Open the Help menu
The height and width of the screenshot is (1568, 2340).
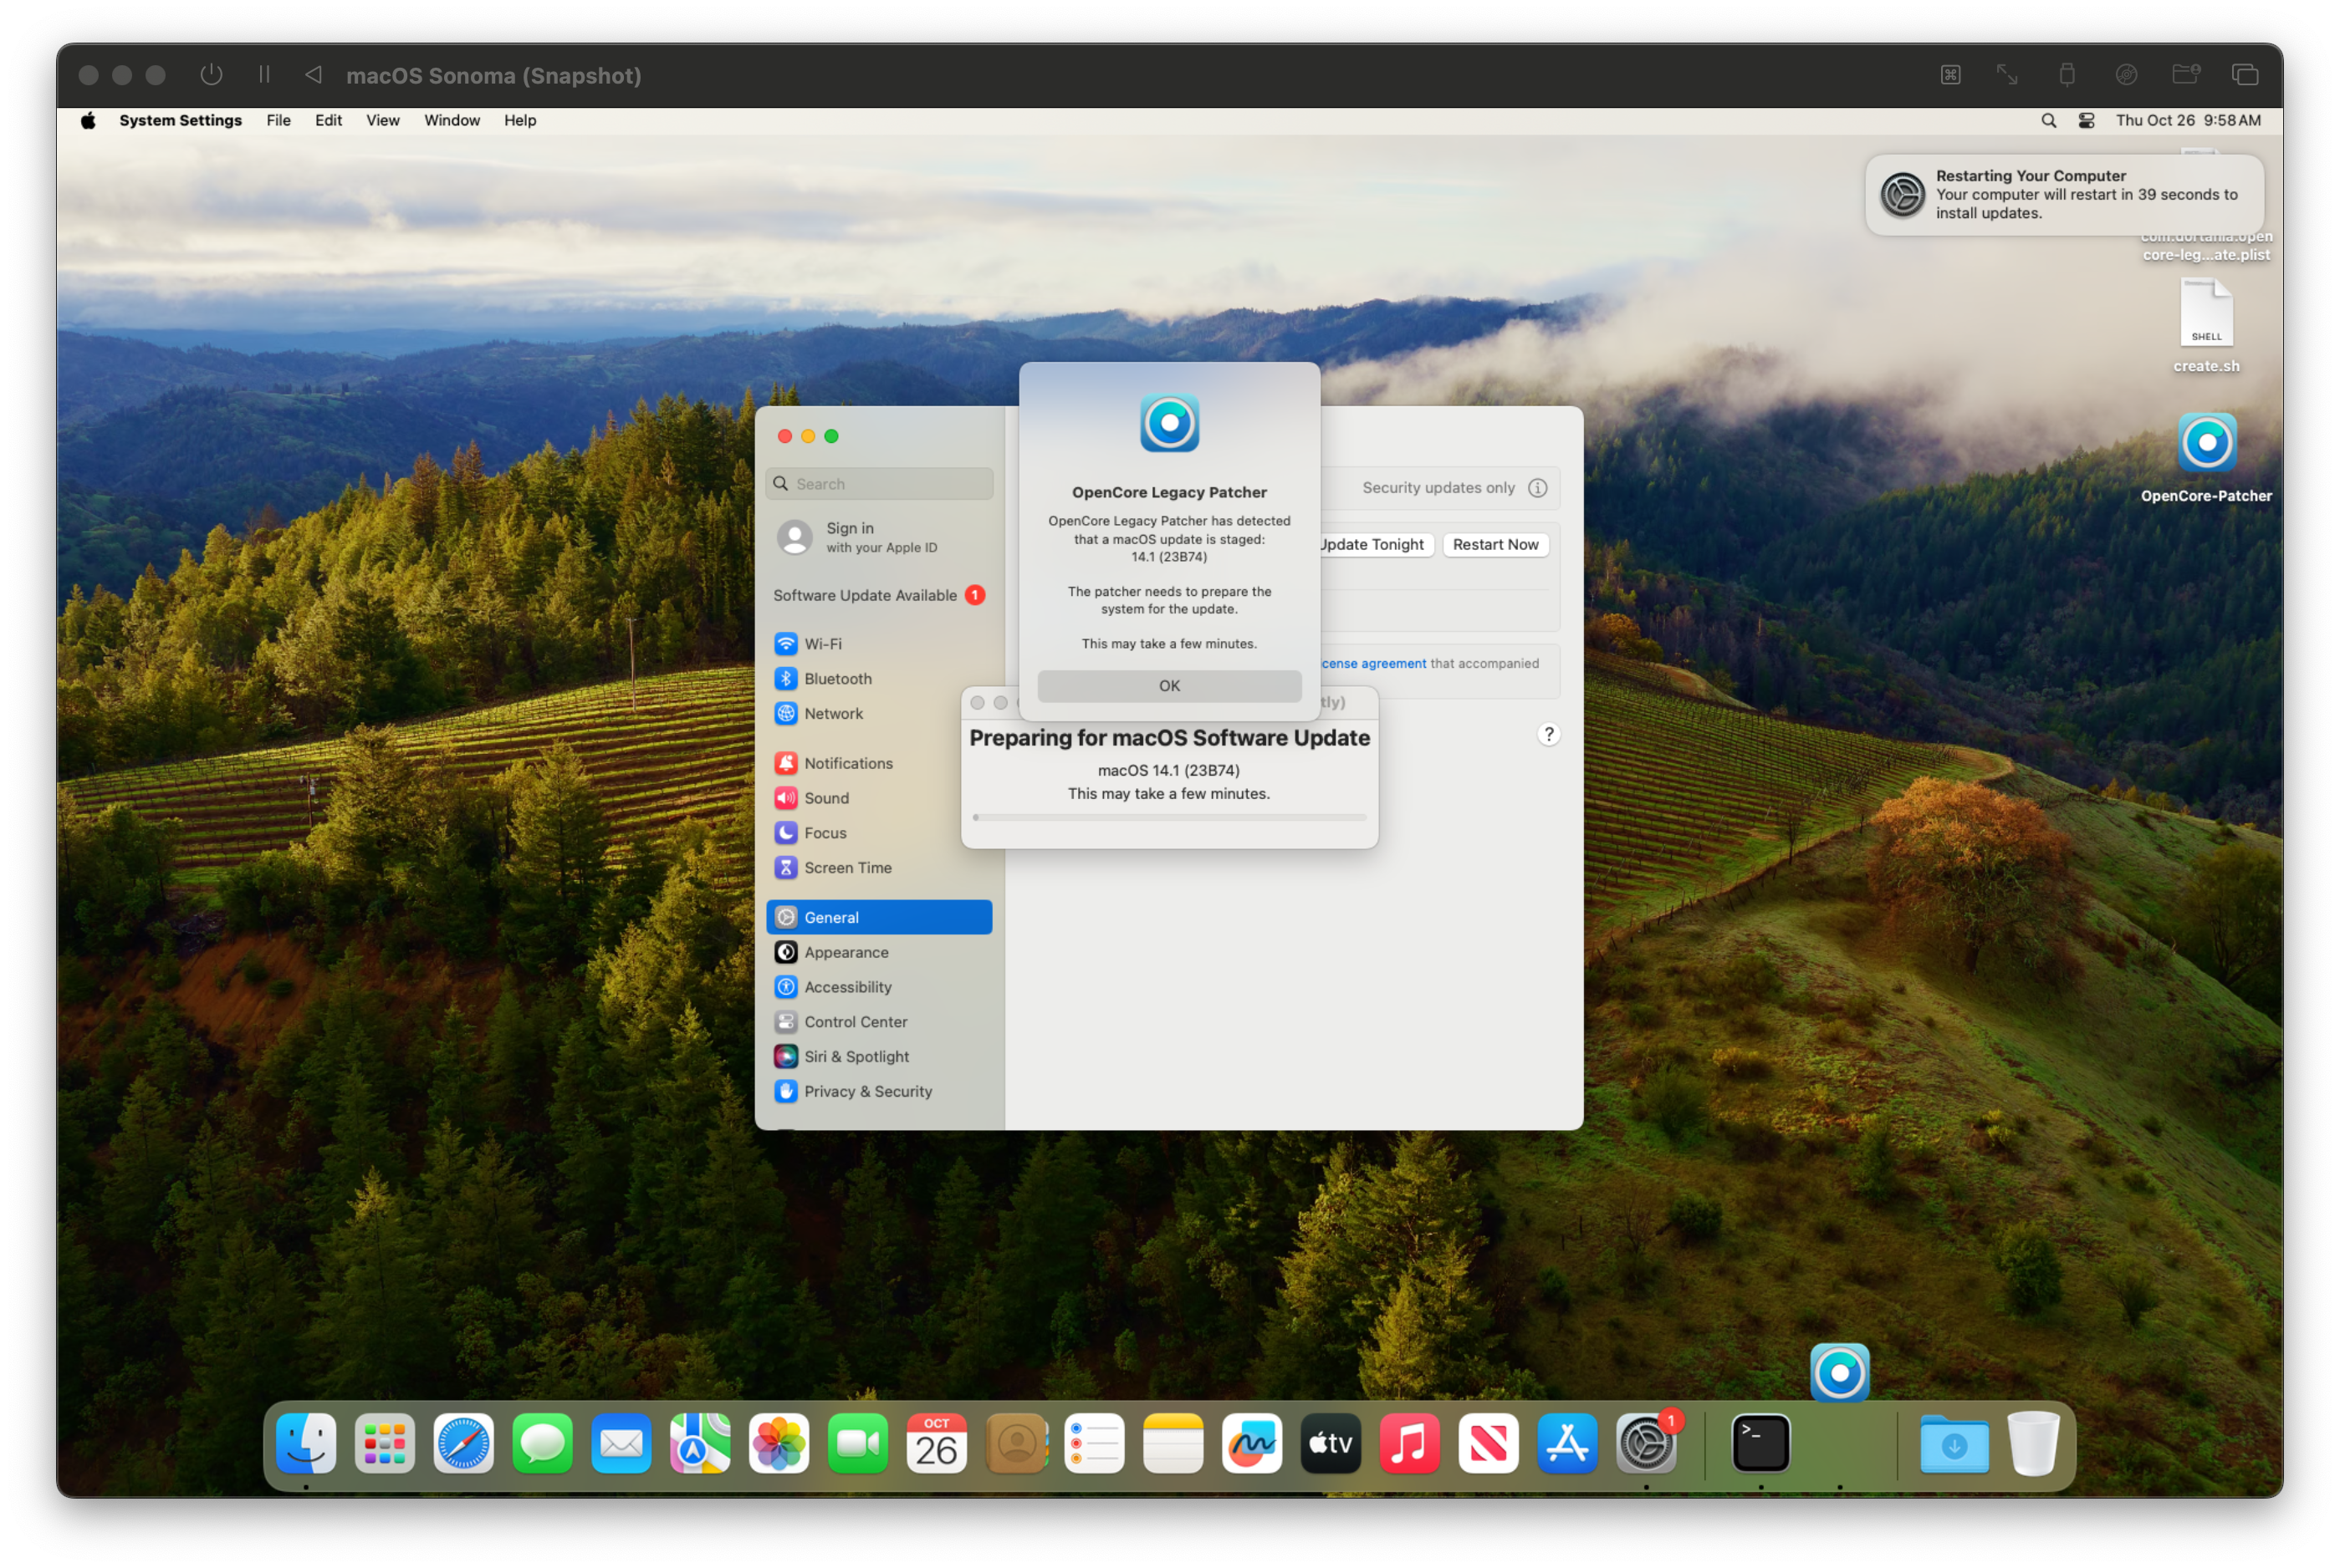[520, 120]
